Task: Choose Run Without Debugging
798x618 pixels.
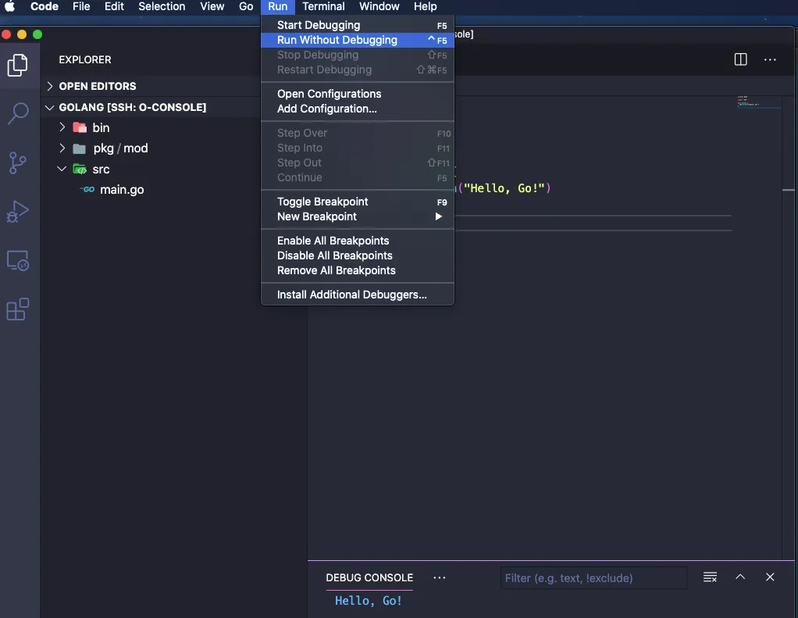Action: coord(358,40)
